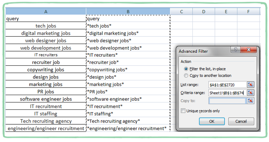269x142 pixels.
Task: Confirm the filter with OK
Action: click(x=212, y=121)
